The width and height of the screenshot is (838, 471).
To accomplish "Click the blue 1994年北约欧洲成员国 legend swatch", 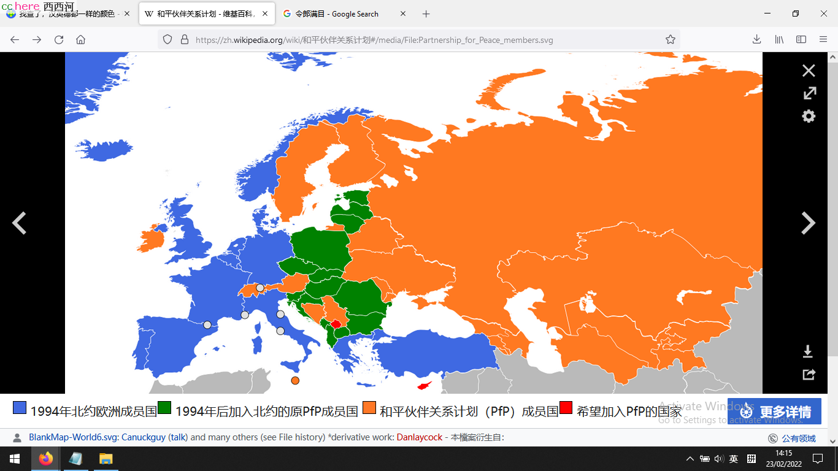I will pos(20,408).
